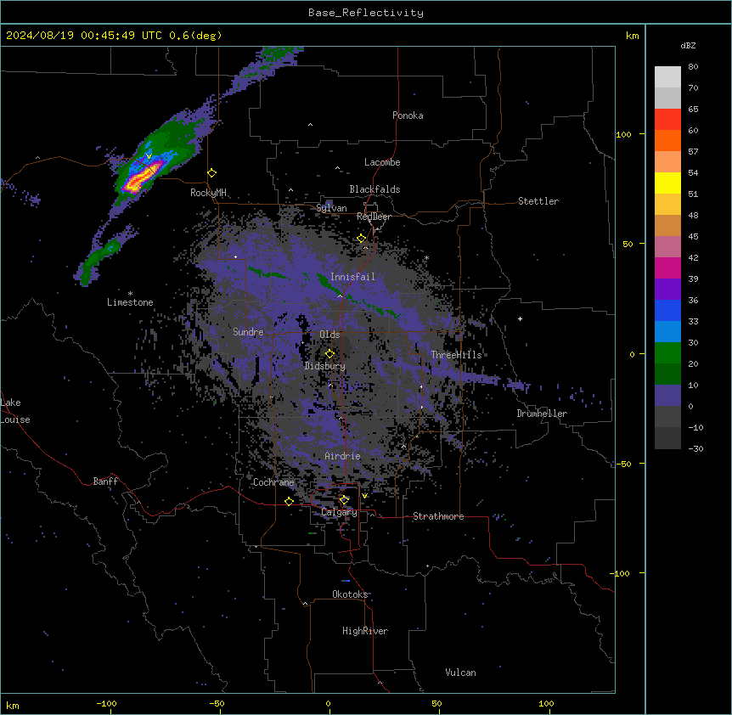Click the RedDeer city label
The width and height of the screenshot is (732, 715).
pyautogui.click(x=374, y=217)
